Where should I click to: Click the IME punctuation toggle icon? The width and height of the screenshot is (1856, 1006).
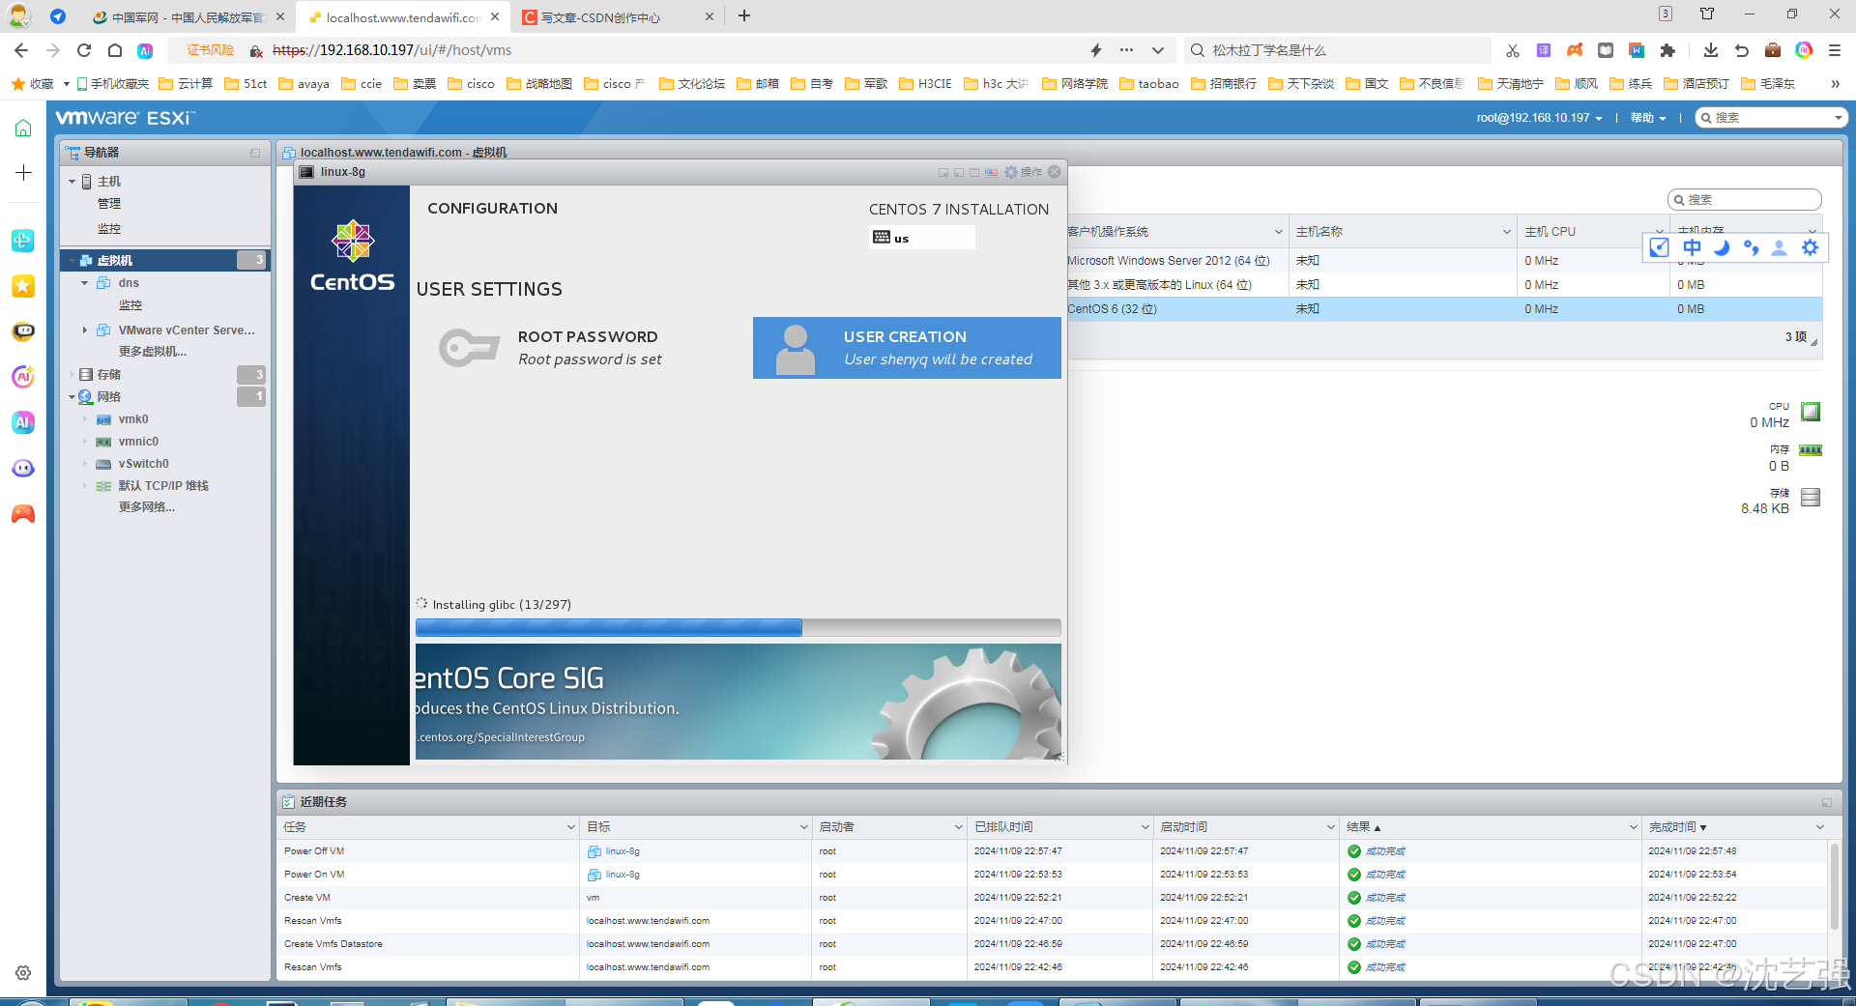point(1751,247)
